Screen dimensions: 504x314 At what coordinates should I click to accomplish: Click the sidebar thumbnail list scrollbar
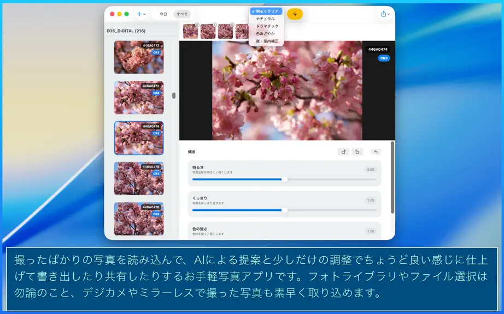point(174,95)
